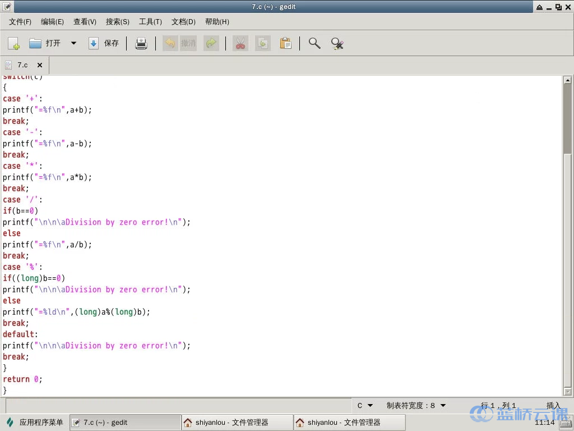Click the cut scissors icon
The image size is (574, 431).
coord(240,43)
